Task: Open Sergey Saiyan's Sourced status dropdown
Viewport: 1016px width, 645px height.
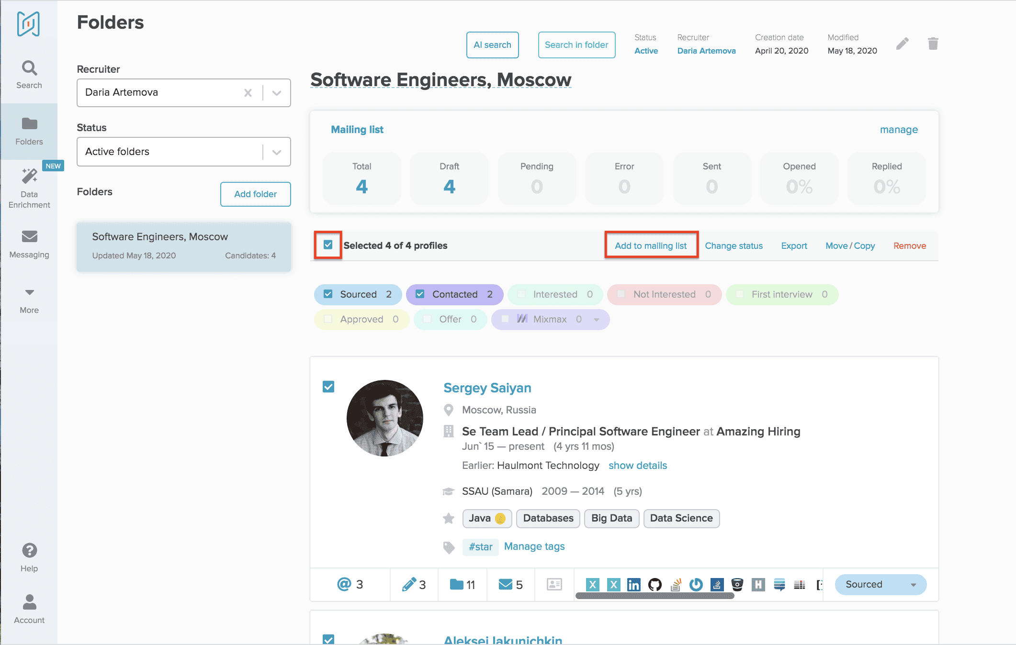Action: tap(880, 584)
